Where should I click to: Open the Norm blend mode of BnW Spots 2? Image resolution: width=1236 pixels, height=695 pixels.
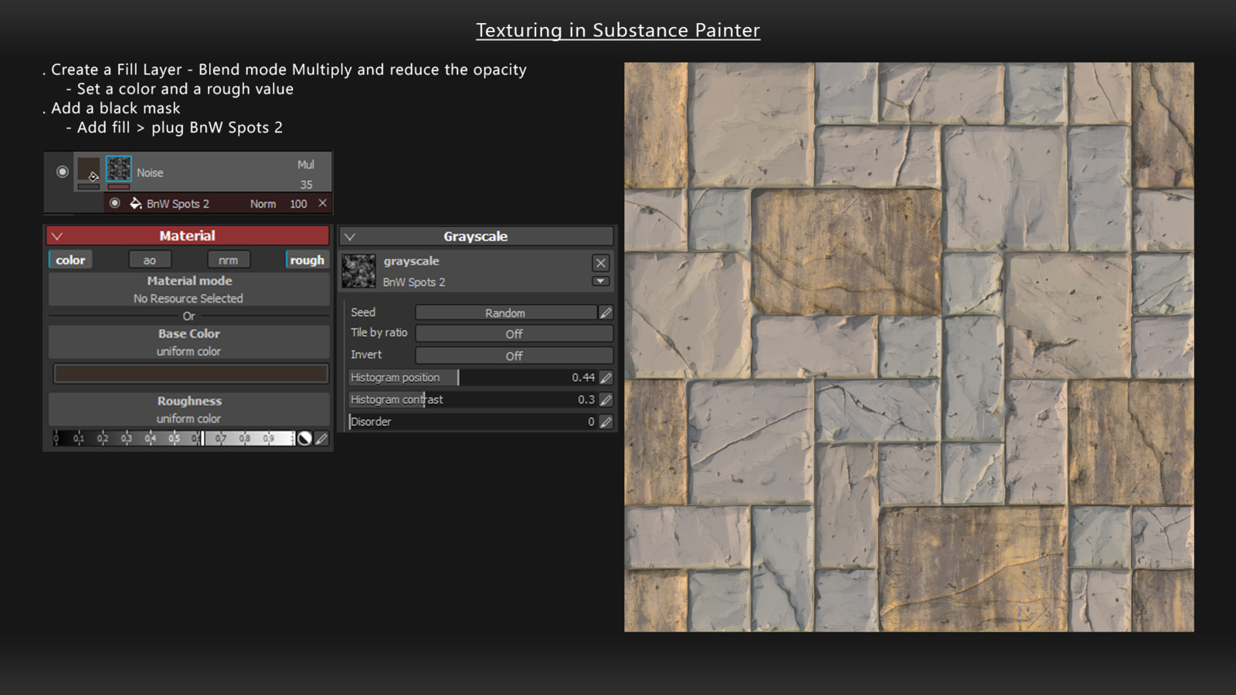[263, 204]
